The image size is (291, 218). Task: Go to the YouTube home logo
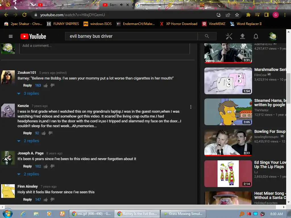pos(33,36)
